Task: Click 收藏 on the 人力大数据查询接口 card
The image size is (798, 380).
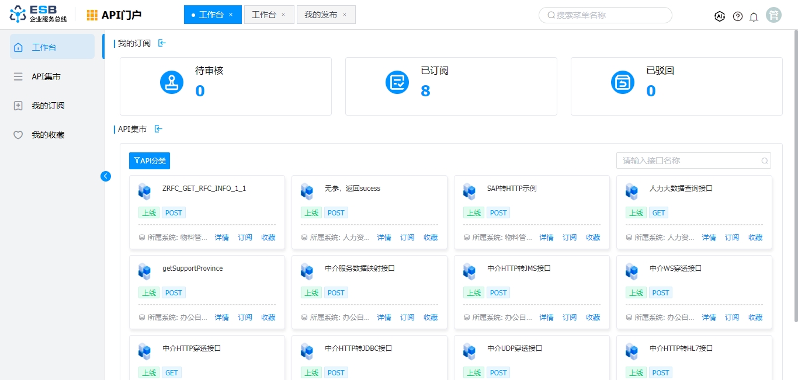Action: pos(755,238)
